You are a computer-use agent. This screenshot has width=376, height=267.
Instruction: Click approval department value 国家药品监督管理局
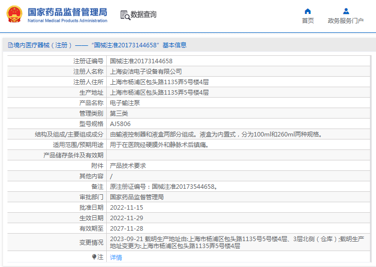coord(137,197)
